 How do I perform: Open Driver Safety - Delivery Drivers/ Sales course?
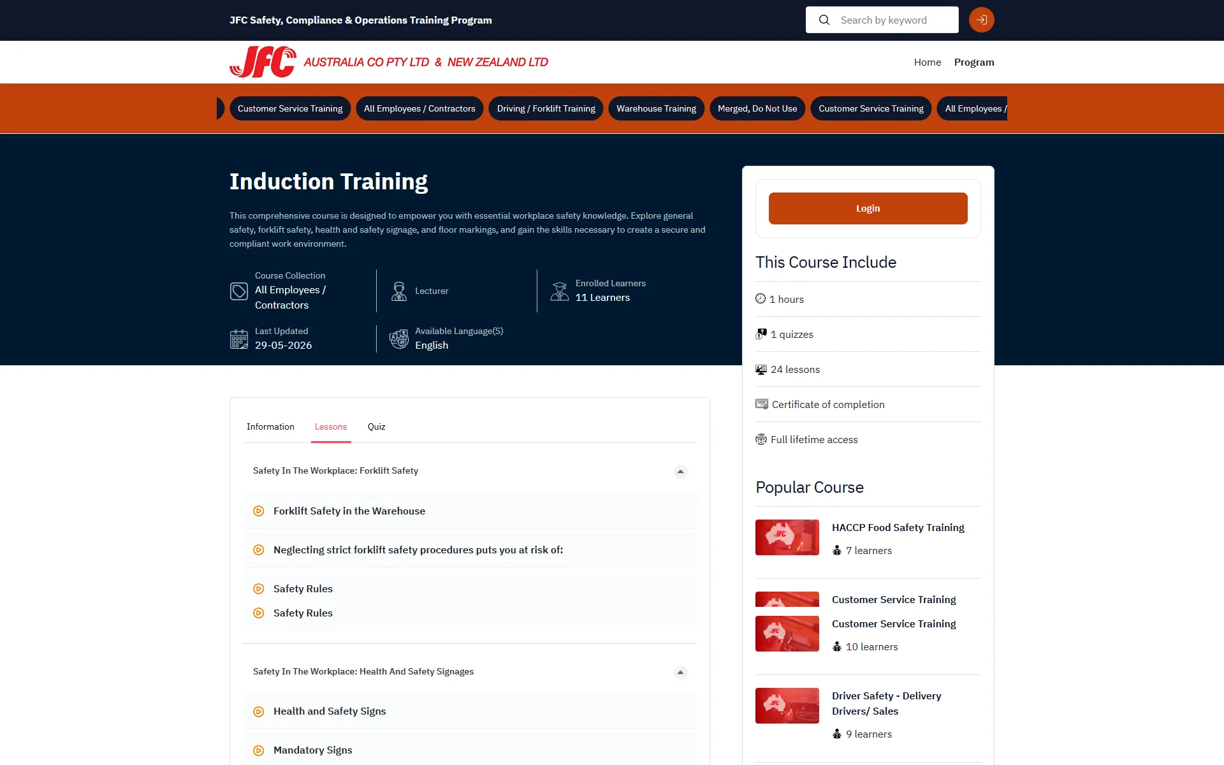pyautogui.click(x=886, y=703)
